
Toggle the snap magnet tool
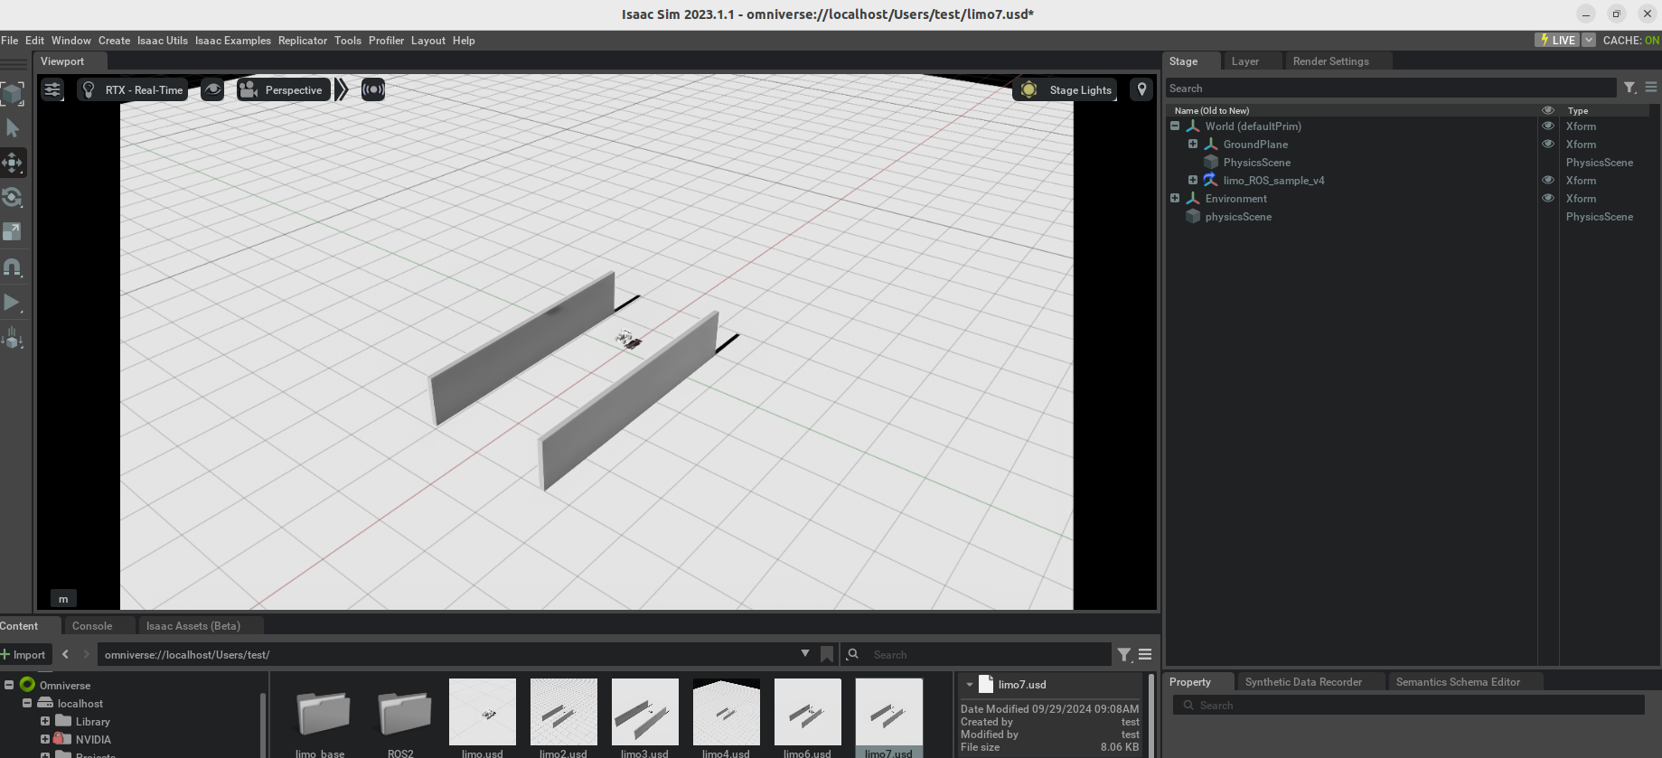coord(13,267)
